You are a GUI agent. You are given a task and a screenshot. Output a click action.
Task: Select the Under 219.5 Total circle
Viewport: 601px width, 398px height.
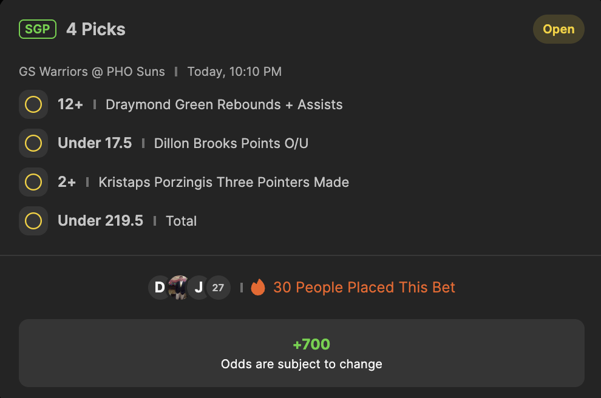pos(33,221)
